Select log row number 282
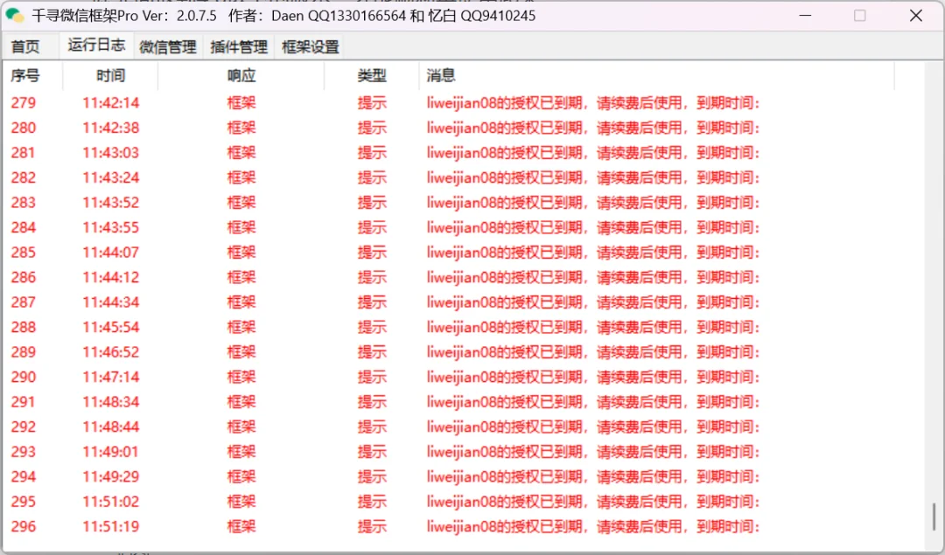The height and width of the screenshot is (555, 945). pos(24,177)
